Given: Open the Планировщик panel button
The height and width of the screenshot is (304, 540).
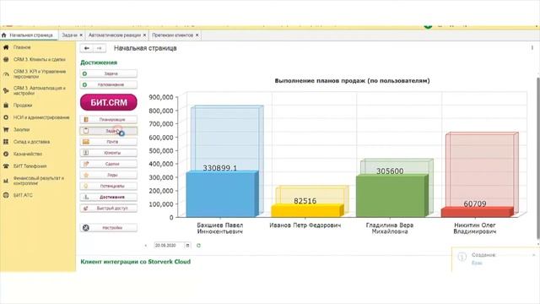Looking at the screenshot, I should pos(109,120).
